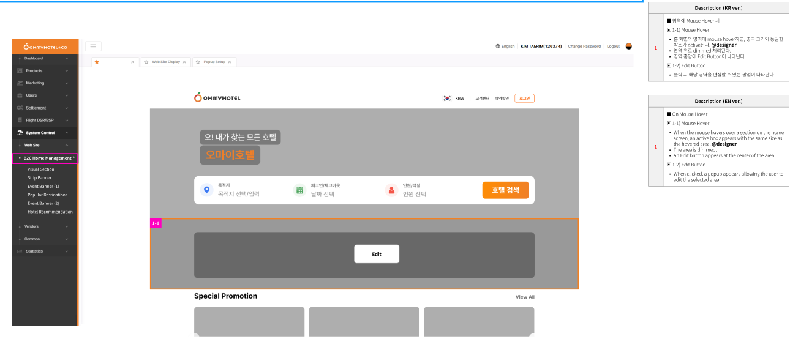
Task: Click the star icon on Popup Setup tab
Action: click(198, 62)
